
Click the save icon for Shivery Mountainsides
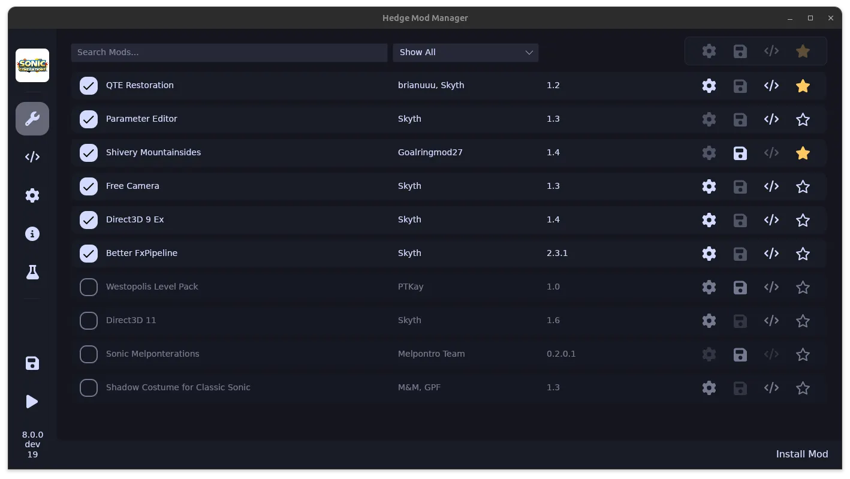coord(740,153)
